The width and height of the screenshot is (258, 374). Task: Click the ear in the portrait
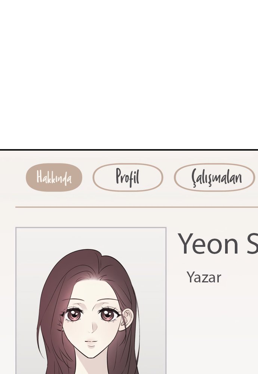(127, 319)
